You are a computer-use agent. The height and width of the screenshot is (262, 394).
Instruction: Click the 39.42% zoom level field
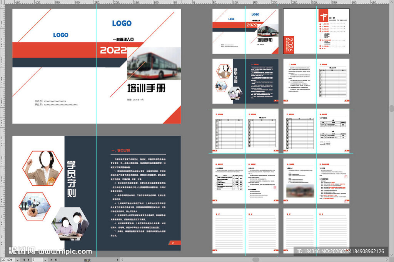pos(8,260)
